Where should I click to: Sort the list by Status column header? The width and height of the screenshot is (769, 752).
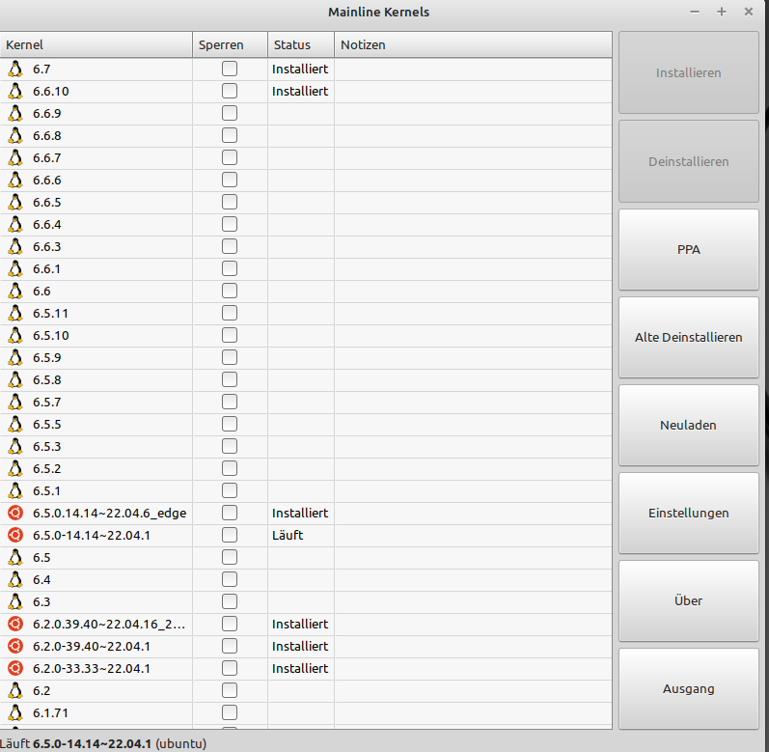click(301, 44)
